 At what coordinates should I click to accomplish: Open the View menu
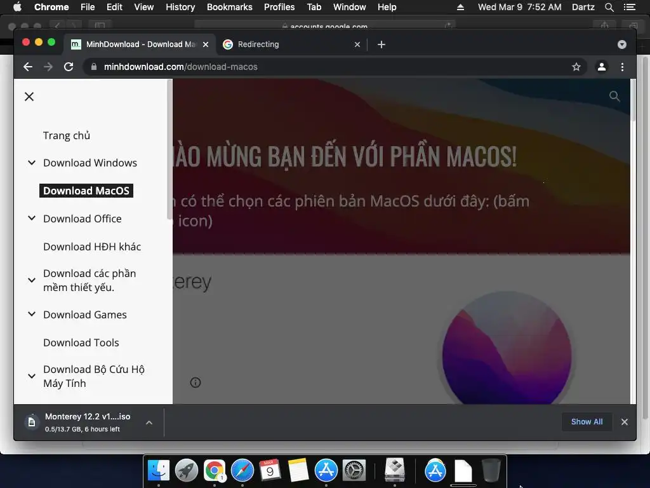point(143,7)
